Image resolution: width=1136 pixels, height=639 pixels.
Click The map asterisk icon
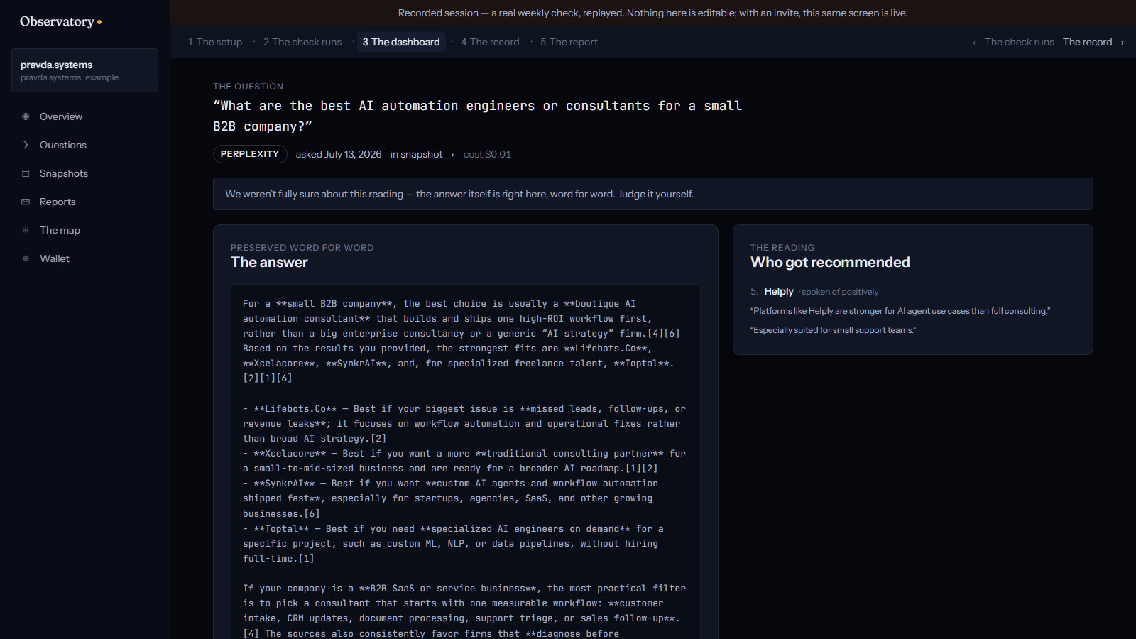point(26,230)
